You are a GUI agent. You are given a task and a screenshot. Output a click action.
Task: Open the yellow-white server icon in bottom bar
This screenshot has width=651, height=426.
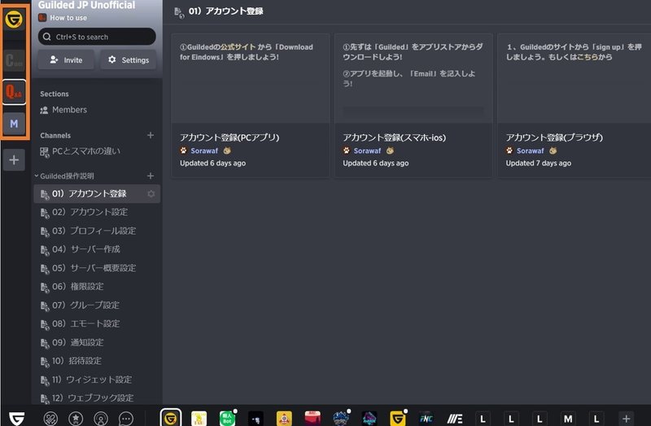point(199,418)
